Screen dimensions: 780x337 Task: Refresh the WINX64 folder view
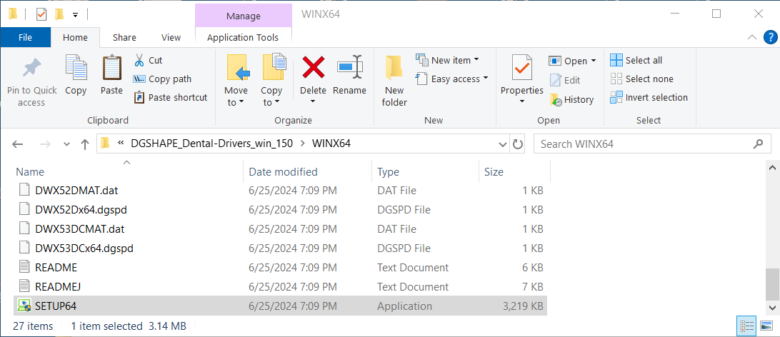[518, 144]
